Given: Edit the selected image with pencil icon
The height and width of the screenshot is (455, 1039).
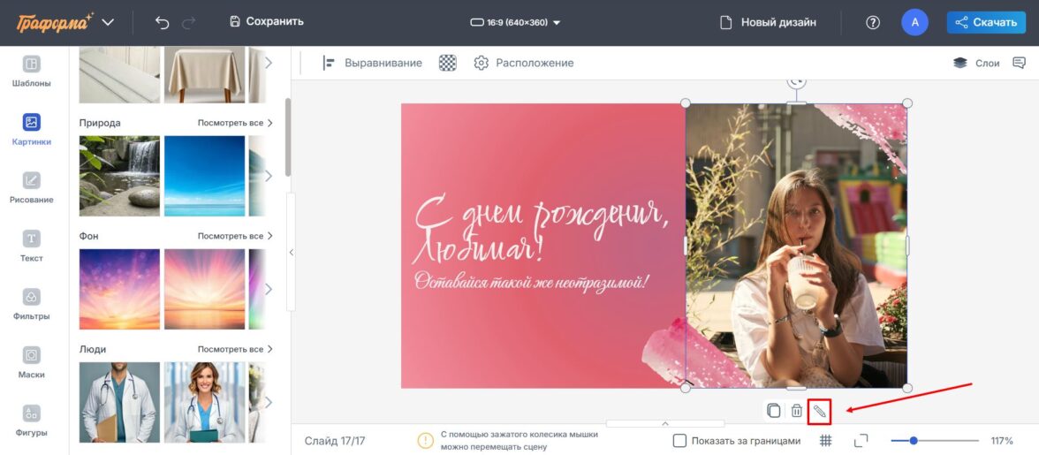Looking at the screenshot, I should tap(820, 412).
